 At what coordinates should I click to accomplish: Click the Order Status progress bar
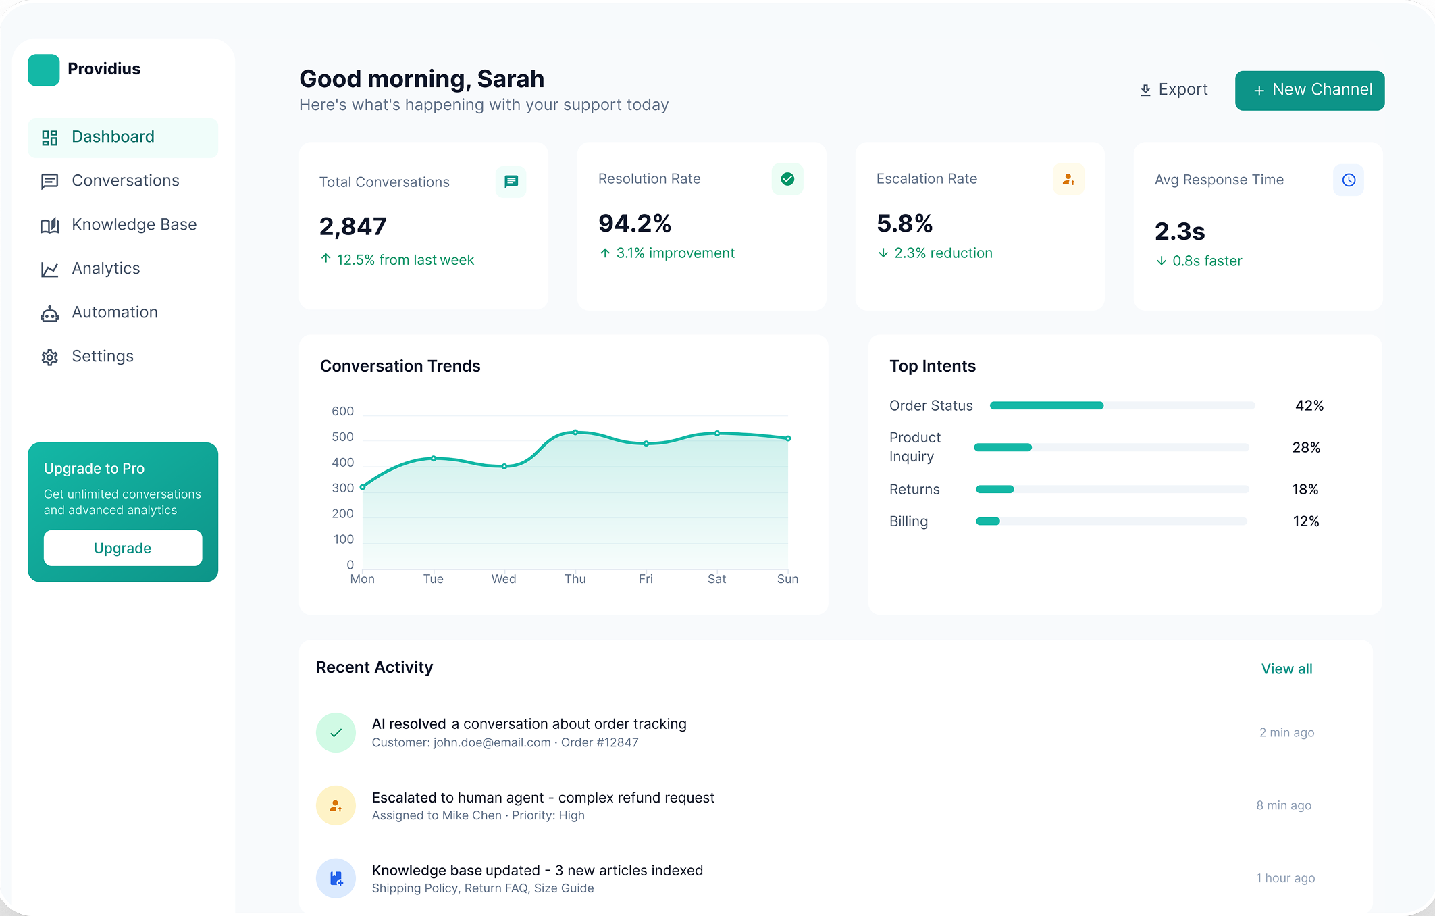pyautogui.click(x=1122, y=405)
